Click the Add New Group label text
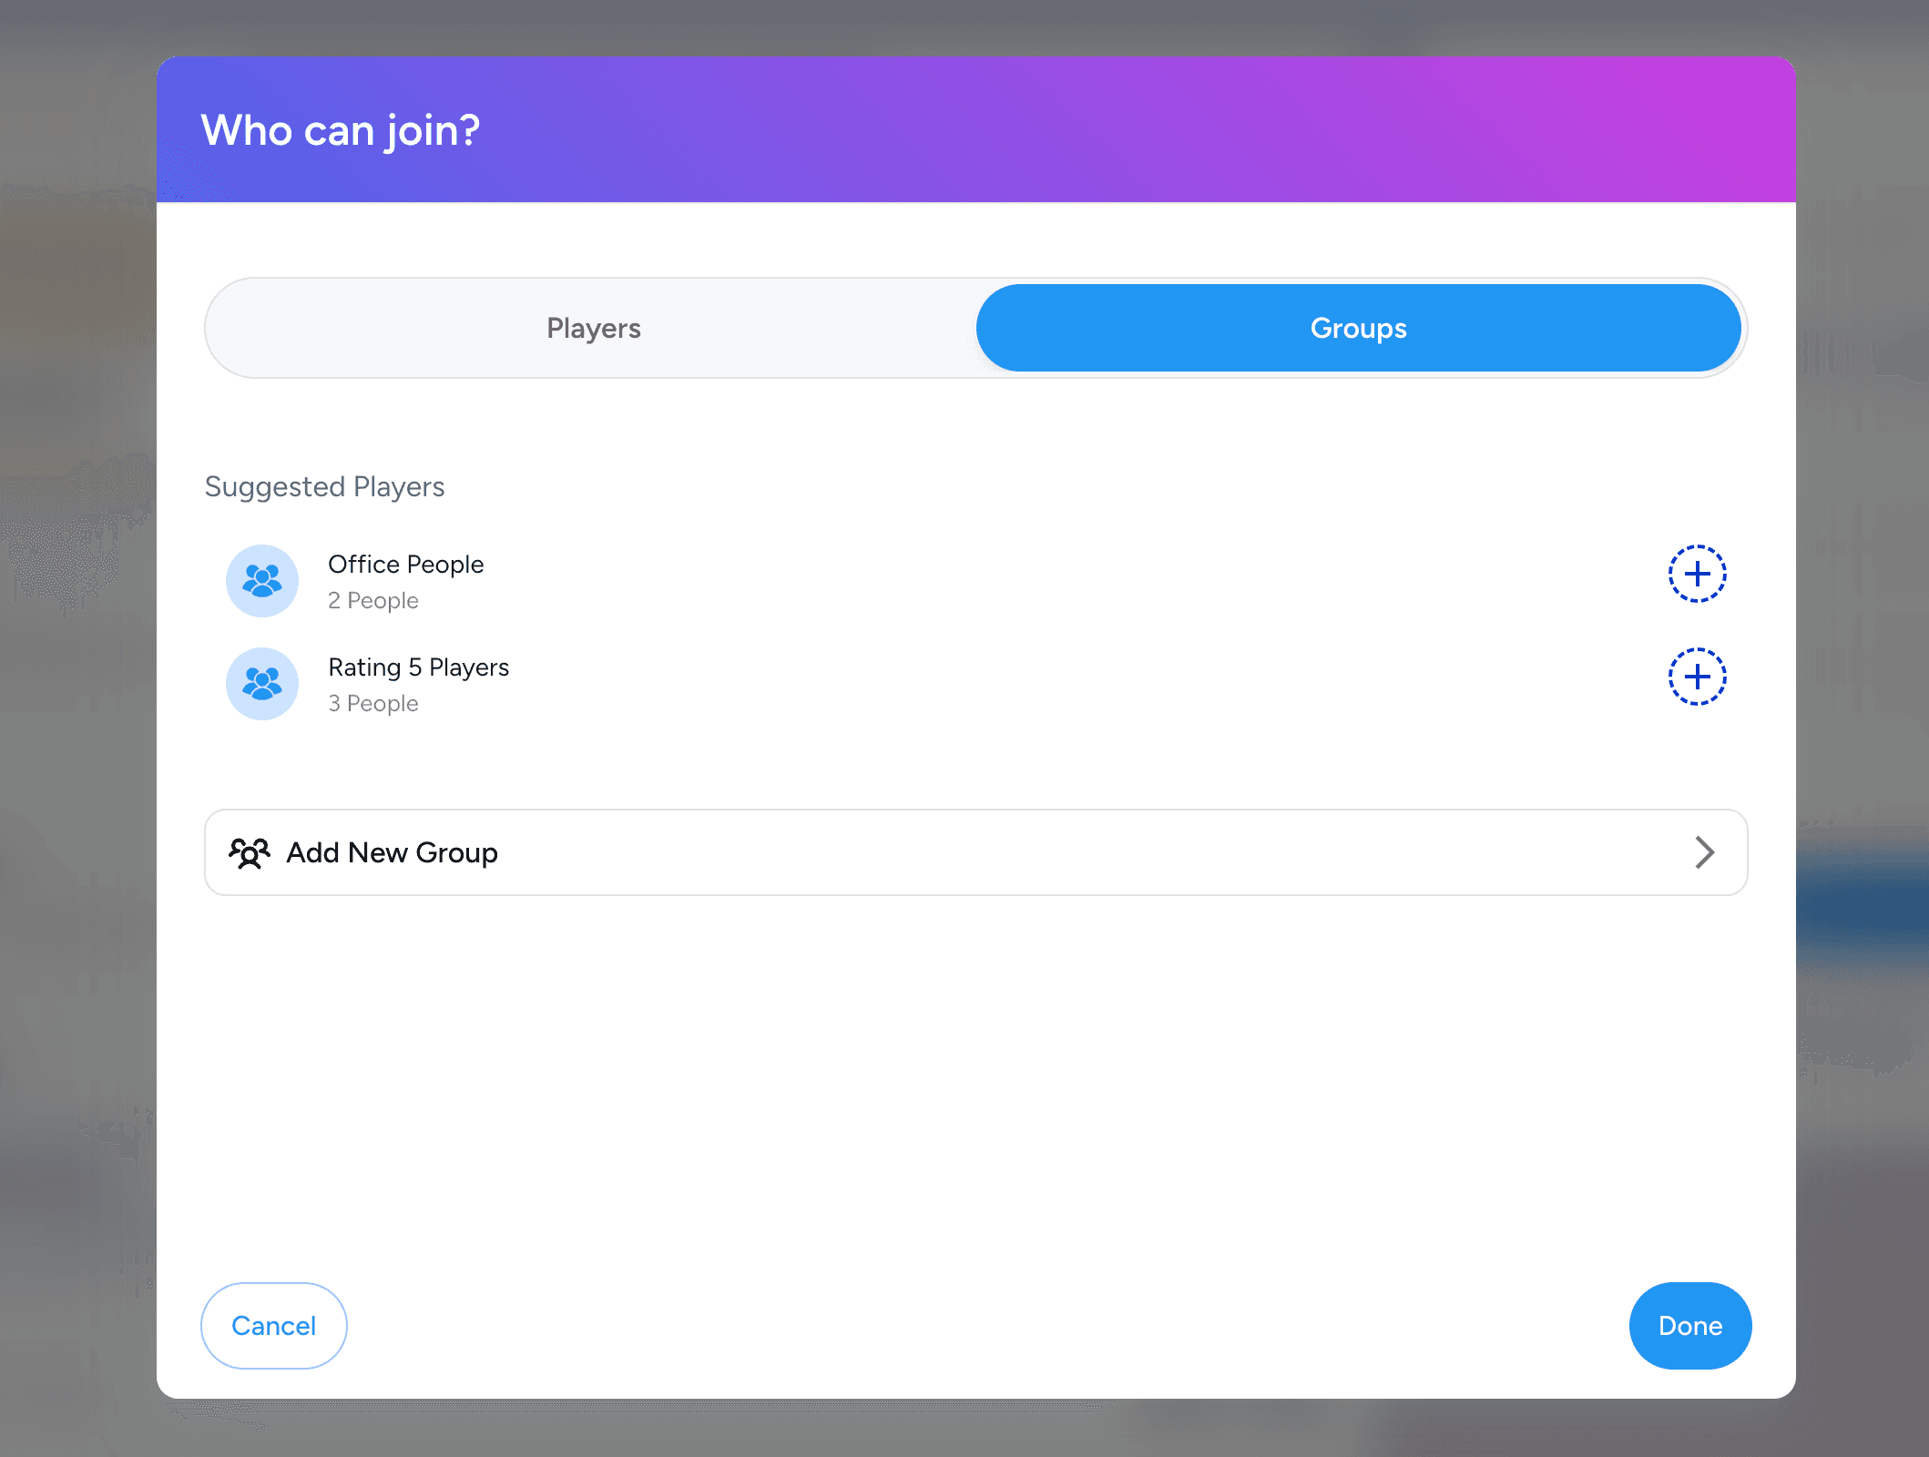 pos(392,853)
